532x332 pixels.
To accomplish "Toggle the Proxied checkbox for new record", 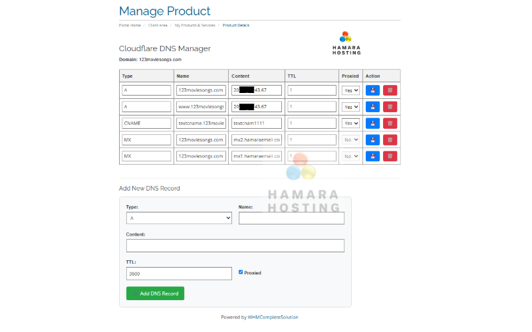I will click(x=241, y=272).
